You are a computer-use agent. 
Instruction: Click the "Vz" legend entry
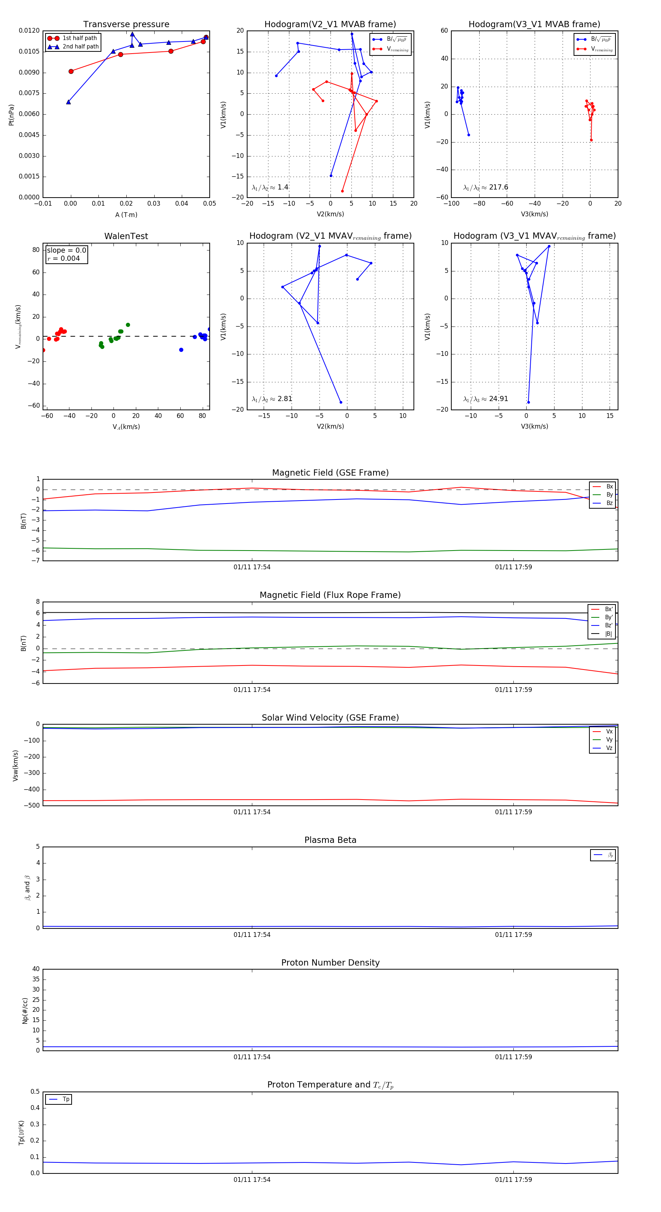point(603,749)
